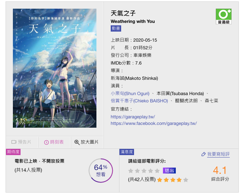Image resolution: width=243 pixels, height=195 pixels.
Task: Click the camera icon beside 預告片
Action: coord(14,142)
